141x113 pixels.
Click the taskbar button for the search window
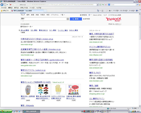point(31,111)
